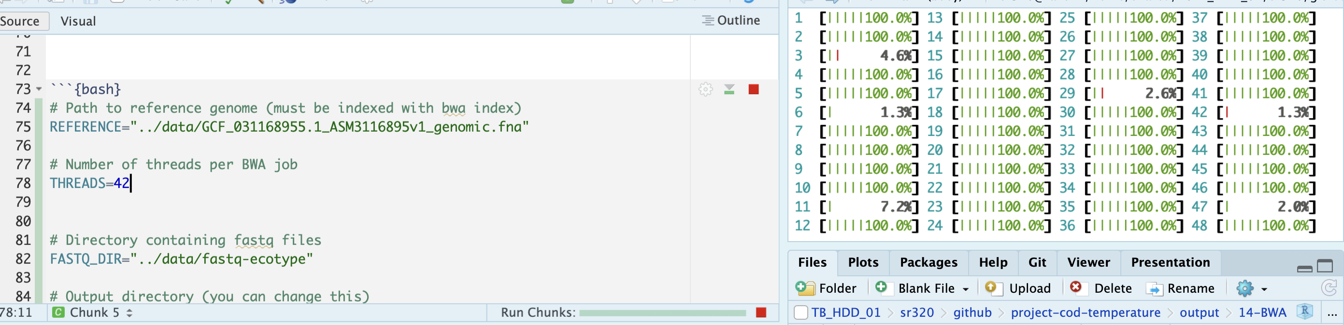Navigate to github folder in breadcrumb

(972, 312)
